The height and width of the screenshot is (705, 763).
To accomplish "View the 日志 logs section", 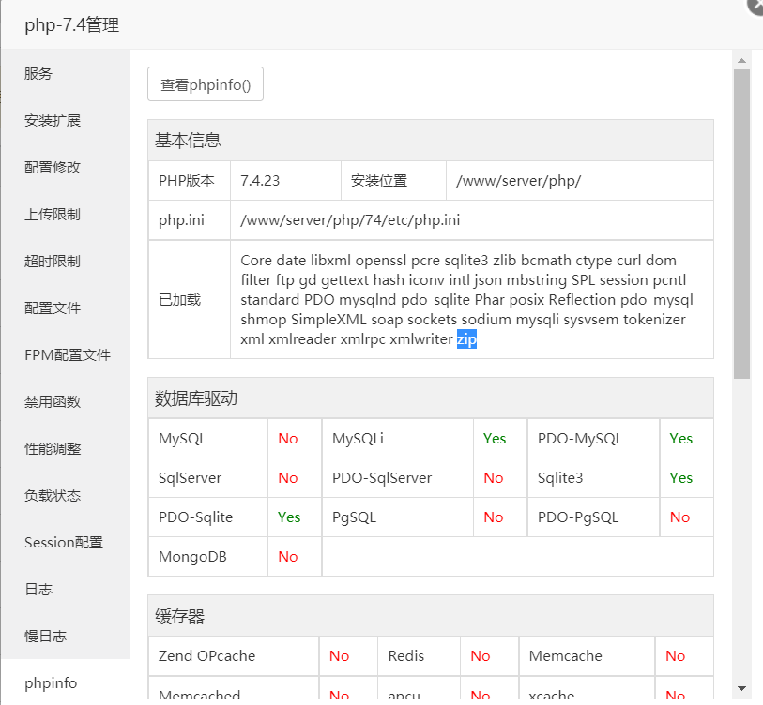I will [x=38, y=589].
